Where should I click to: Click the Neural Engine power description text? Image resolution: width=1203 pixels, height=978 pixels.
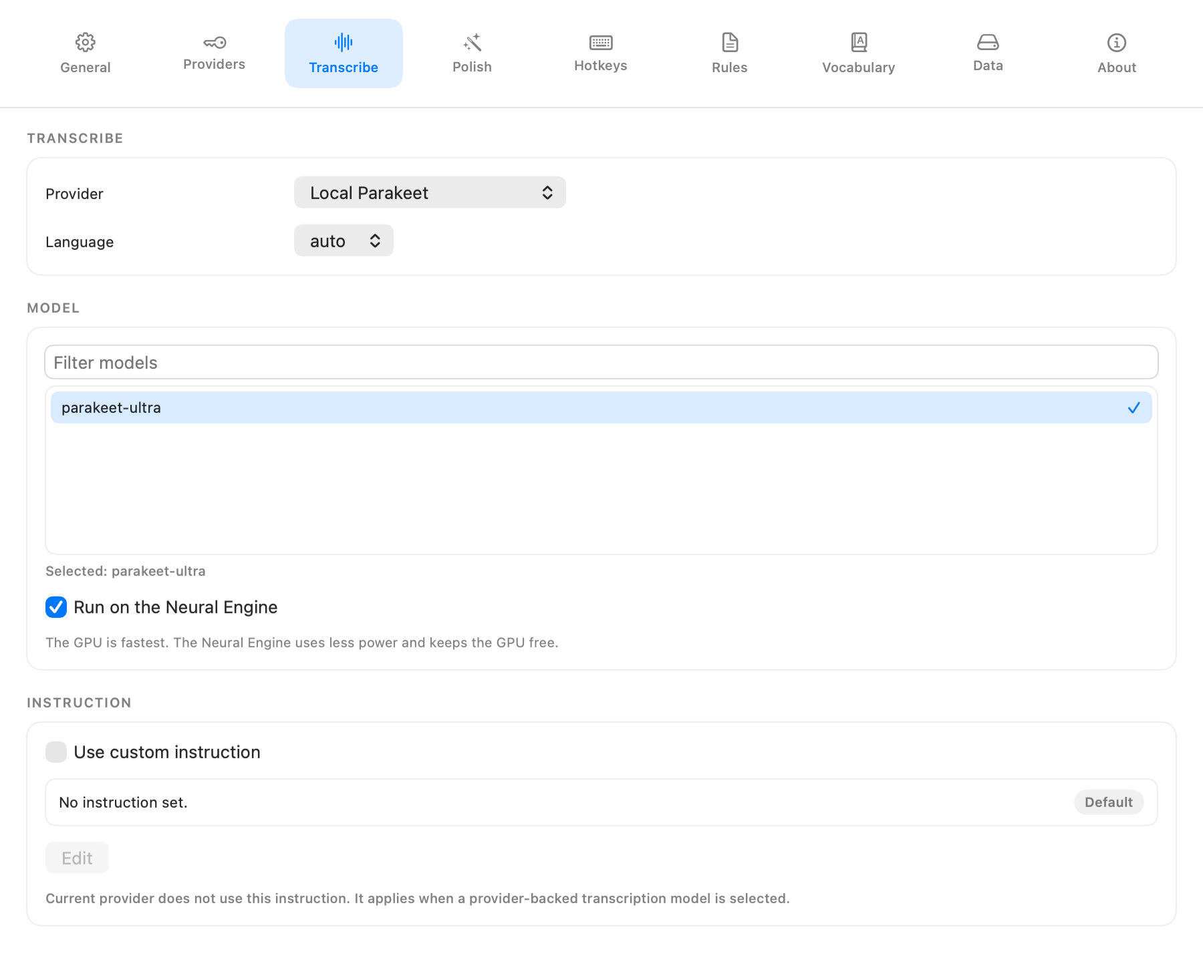(x=301, y=643)
